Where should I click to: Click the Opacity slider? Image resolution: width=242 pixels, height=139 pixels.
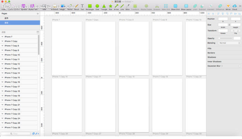pos(226,38)
